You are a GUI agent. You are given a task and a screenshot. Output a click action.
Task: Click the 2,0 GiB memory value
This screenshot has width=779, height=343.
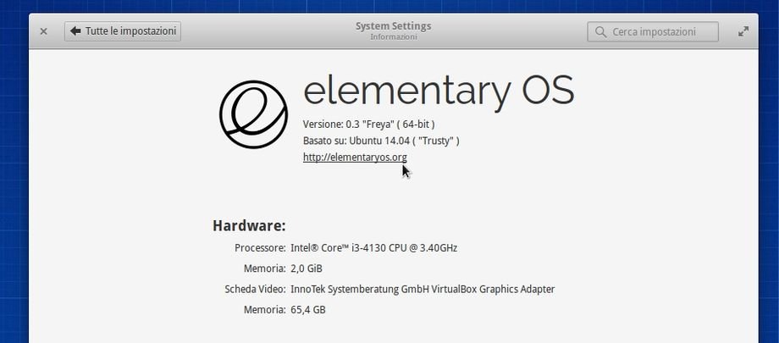(307, 268)
